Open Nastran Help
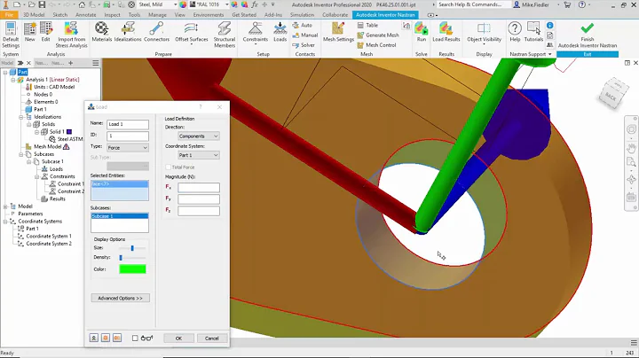This screenshot has height=358, width=639. point(515,32)
